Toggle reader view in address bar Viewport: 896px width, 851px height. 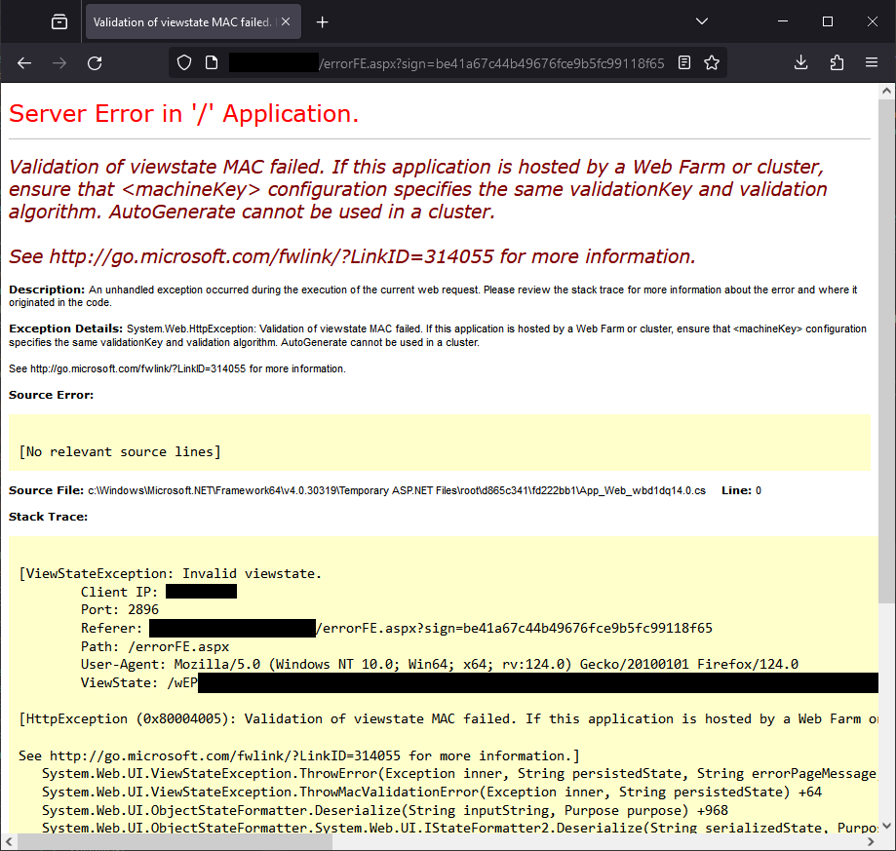tap(684, 62)
